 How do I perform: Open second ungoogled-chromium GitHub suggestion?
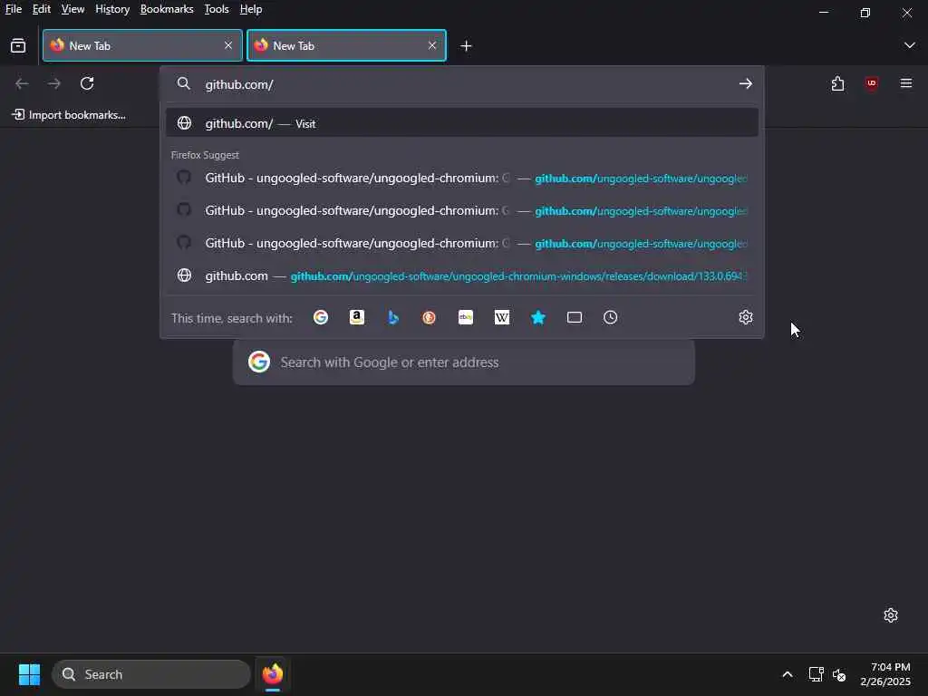coord(461,210)
